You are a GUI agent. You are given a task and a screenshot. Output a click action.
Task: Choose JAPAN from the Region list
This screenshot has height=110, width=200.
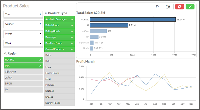click(x=23, y=78)
